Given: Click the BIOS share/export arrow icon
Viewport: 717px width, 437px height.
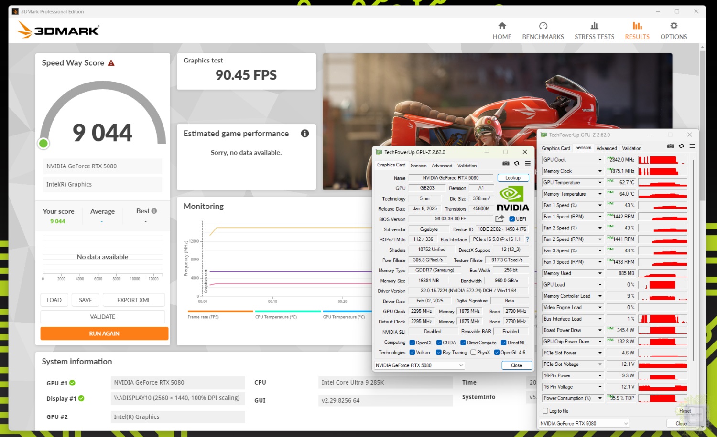Looking at the screenshot, I should (x=500, y=219).
